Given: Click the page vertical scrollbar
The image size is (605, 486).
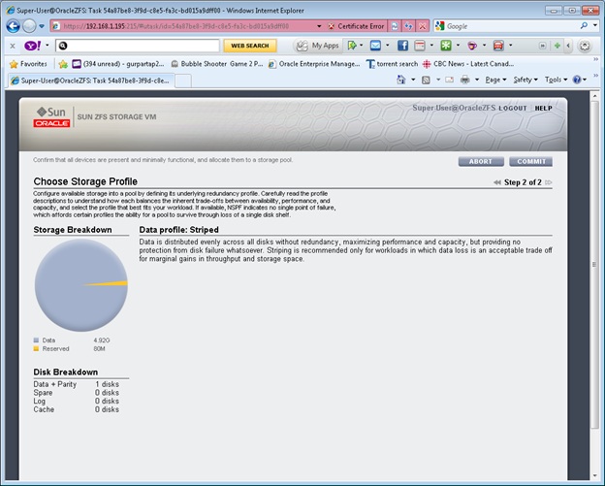Looking at the screenshot, I should (x=594, y=264).
